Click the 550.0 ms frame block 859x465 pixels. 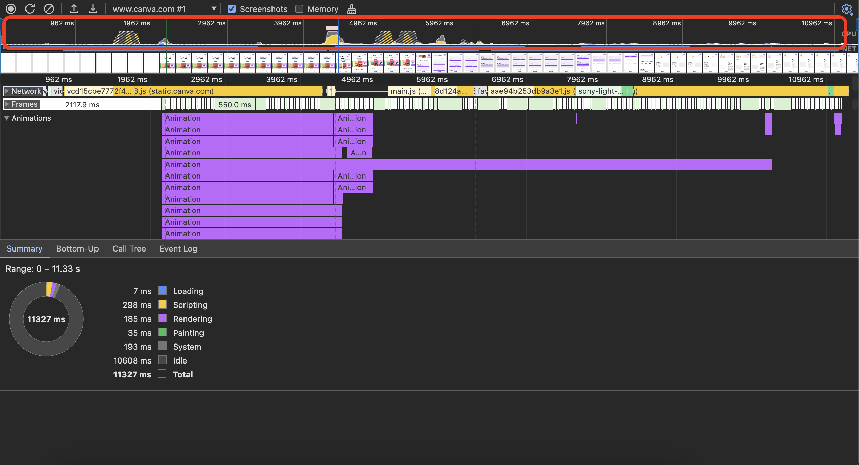[235, 104]
